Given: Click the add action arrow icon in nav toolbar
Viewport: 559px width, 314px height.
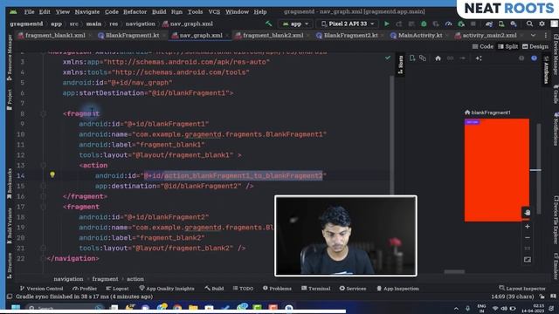Looking at the screenshot, I should click(462, 58).
